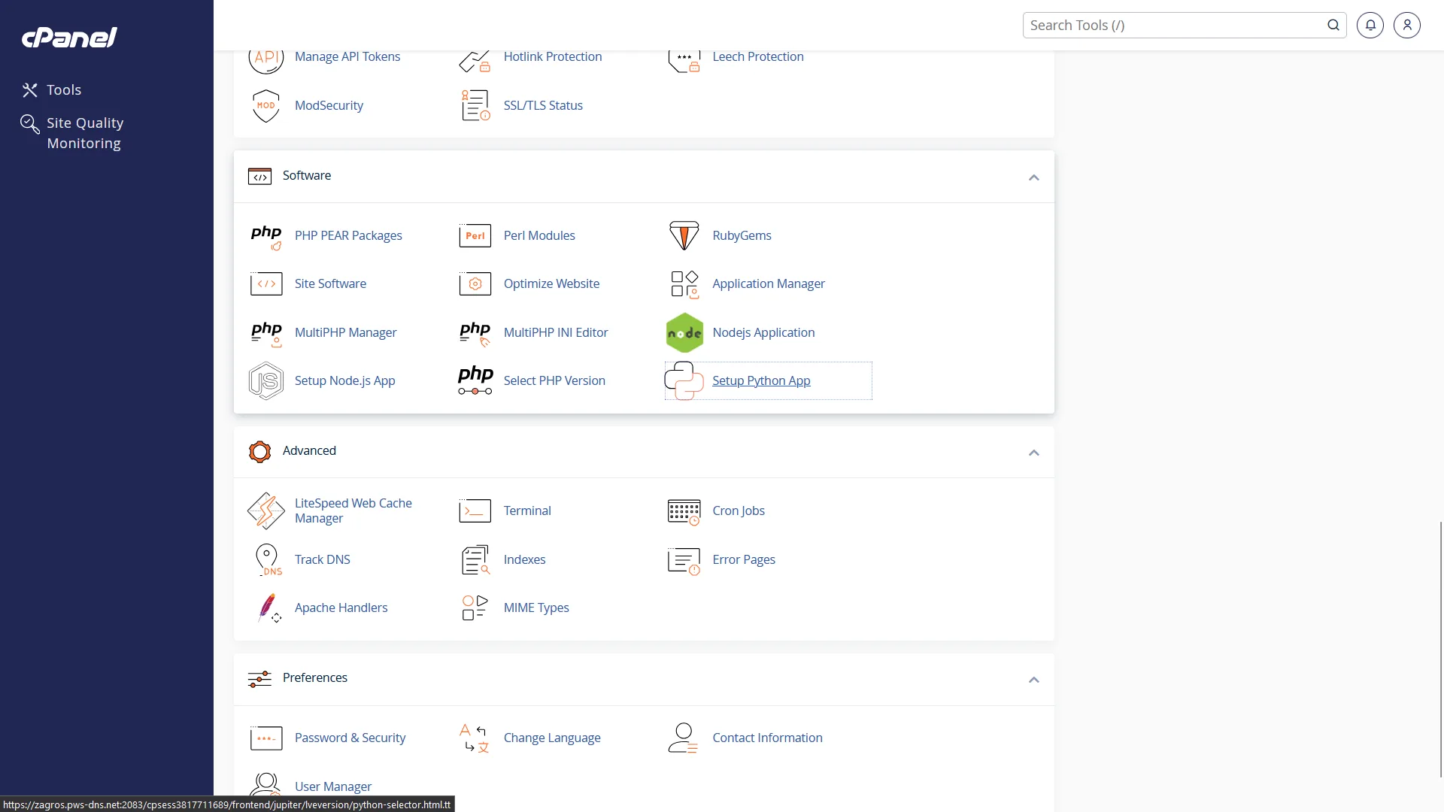Click the green Nodejs Application icon
Image resolution: width=1444 pixels, height=812 pixels.
pos(684,333)
